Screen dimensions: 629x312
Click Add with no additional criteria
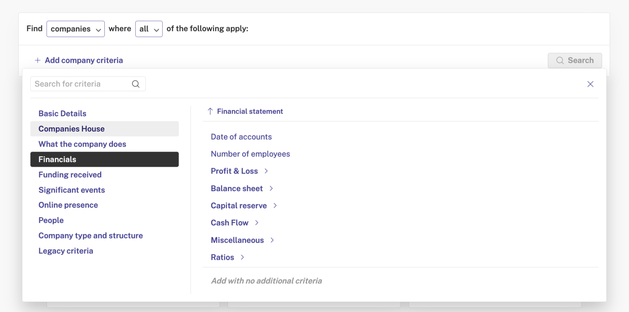pyautogui.click(x=266, y=281)
